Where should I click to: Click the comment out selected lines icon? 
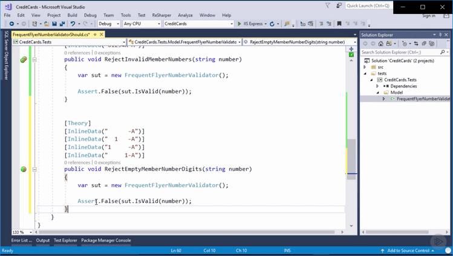pyautogui.click(x=321, y=24)
